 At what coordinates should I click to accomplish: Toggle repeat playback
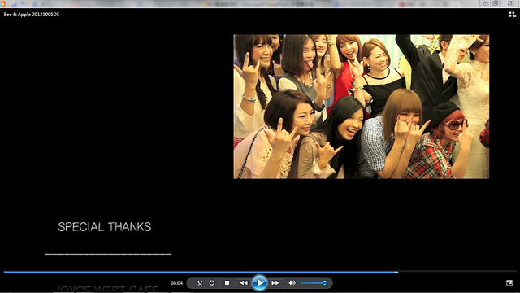coord(211,283)
